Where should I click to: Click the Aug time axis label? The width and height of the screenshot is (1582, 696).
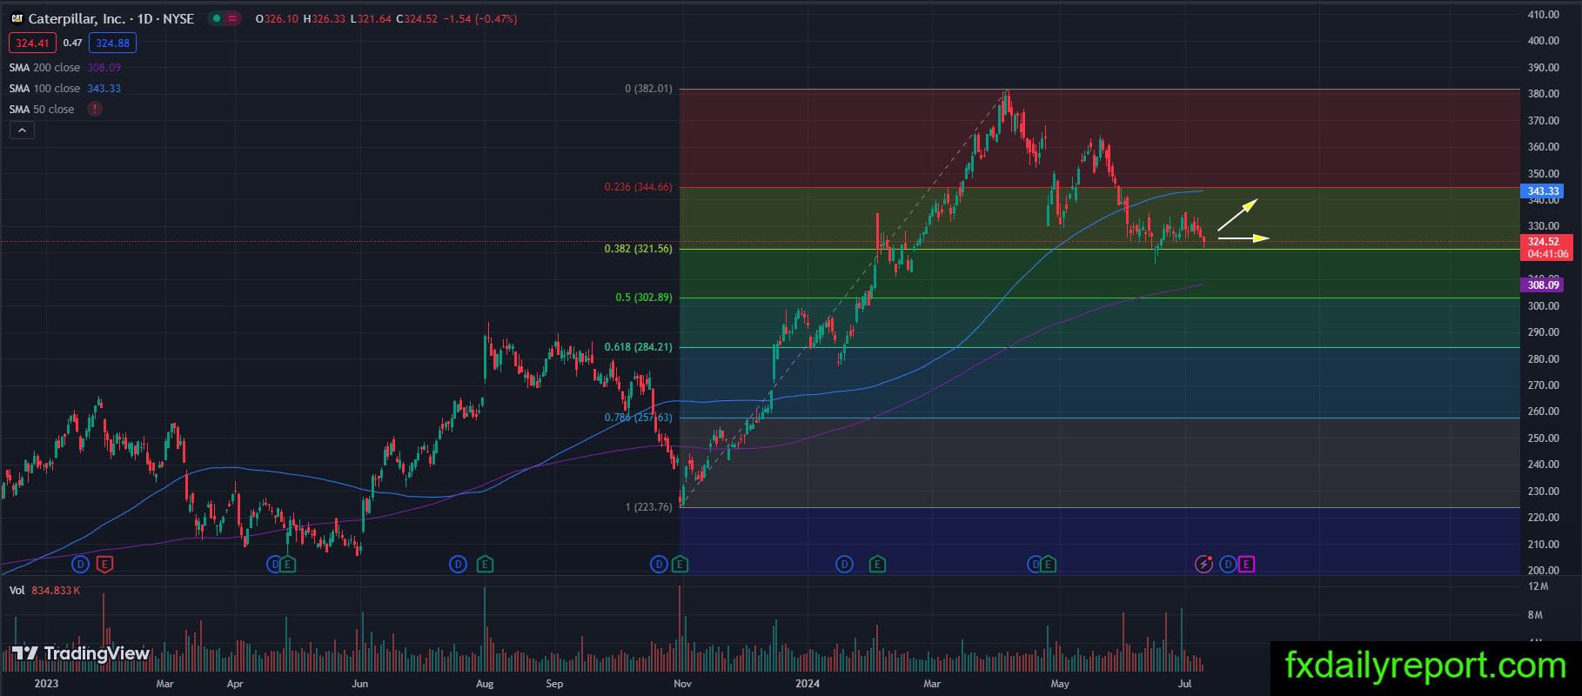coord(485,684)
